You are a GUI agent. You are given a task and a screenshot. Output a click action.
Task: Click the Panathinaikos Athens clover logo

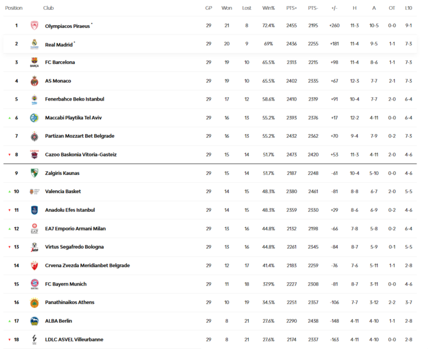(34, 303)
